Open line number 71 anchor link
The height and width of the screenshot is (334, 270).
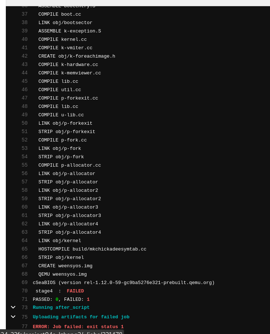[24, 299]
